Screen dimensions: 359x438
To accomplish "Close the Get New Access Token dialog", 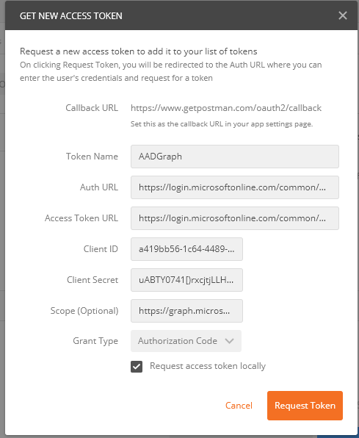I will [x=343, y=15].
